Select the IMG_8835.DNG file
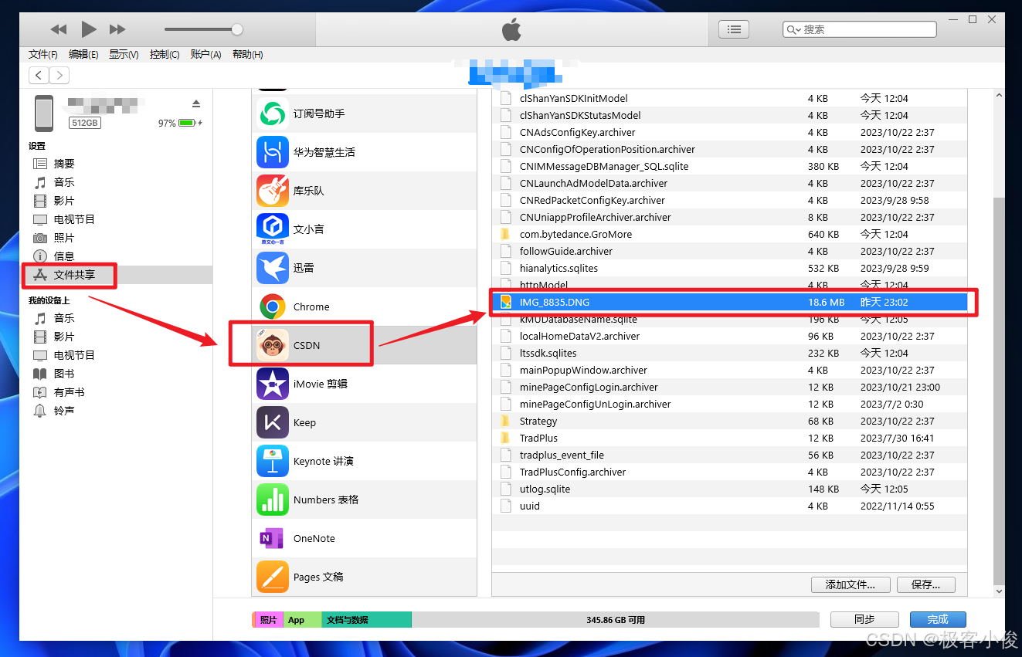 (729, 302)
